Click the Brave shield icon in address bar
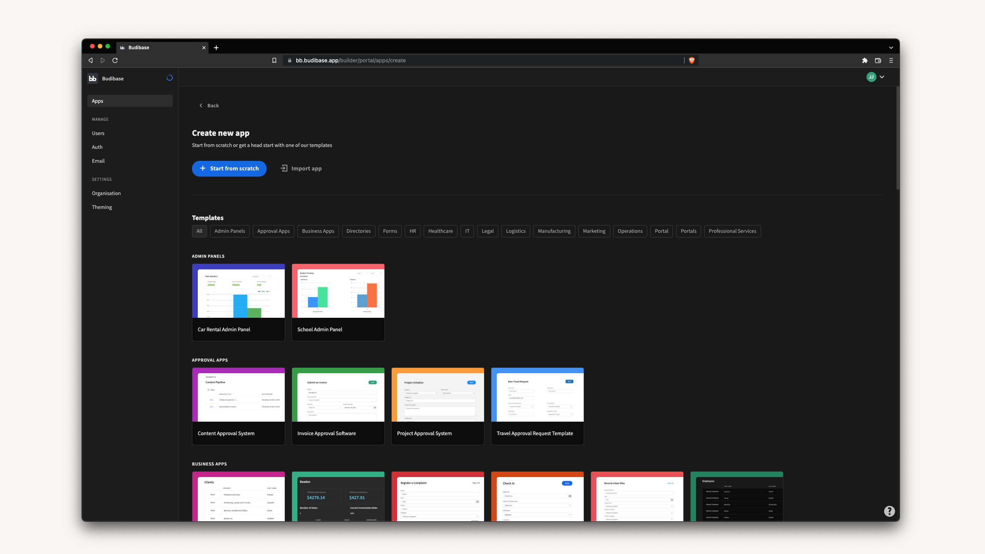This screenshot has height=554, width=985. (691, 60)
